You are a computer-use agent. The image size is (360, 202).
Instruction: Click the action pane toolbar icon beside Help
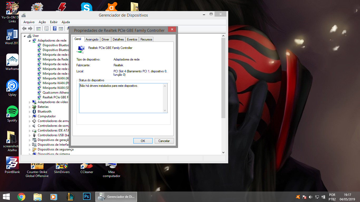tap(61, 28)
